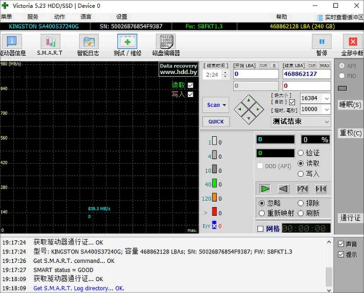The width and height of the screenshot is (364, 293).
Task: Toggle the auto (自助) block size checkbox
Action: tap(292, 102)
